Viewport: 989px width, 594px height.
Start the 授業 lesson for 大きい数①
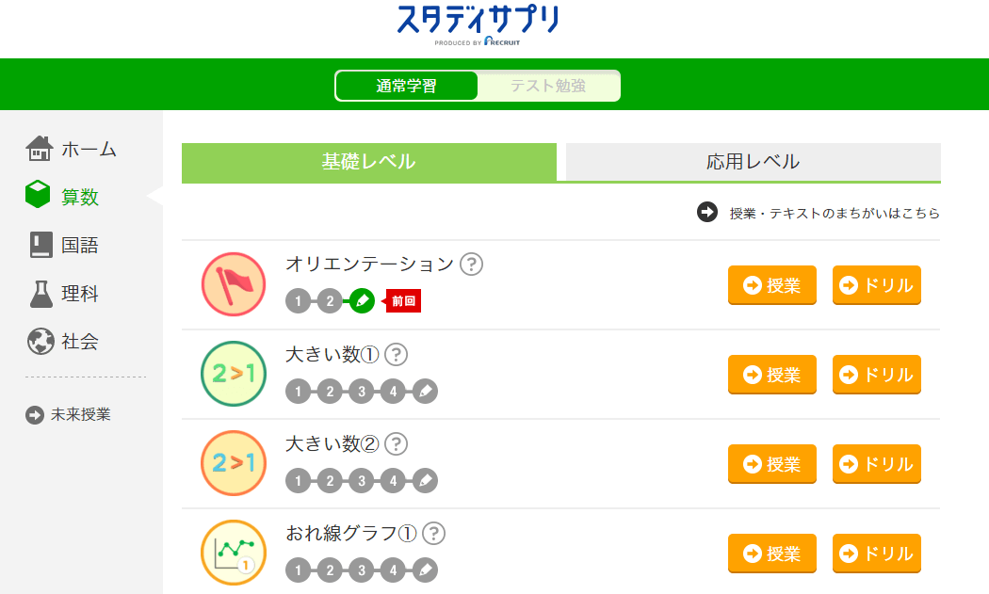click(x=771, y=374)
